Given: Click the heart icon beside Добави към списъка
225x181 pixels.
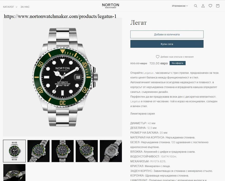Looking at the screenshot, I should pyautogui.click(x=158, y=57).
